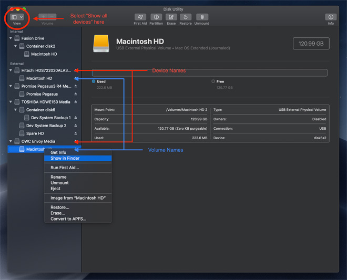Choose Image from "Macintosh HD" menu item
This screenshot has width=347, height=280.
click(78, 198)
